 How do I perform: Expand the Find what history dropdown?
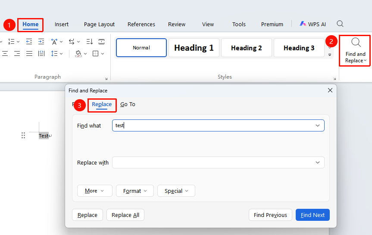point(318,125)
